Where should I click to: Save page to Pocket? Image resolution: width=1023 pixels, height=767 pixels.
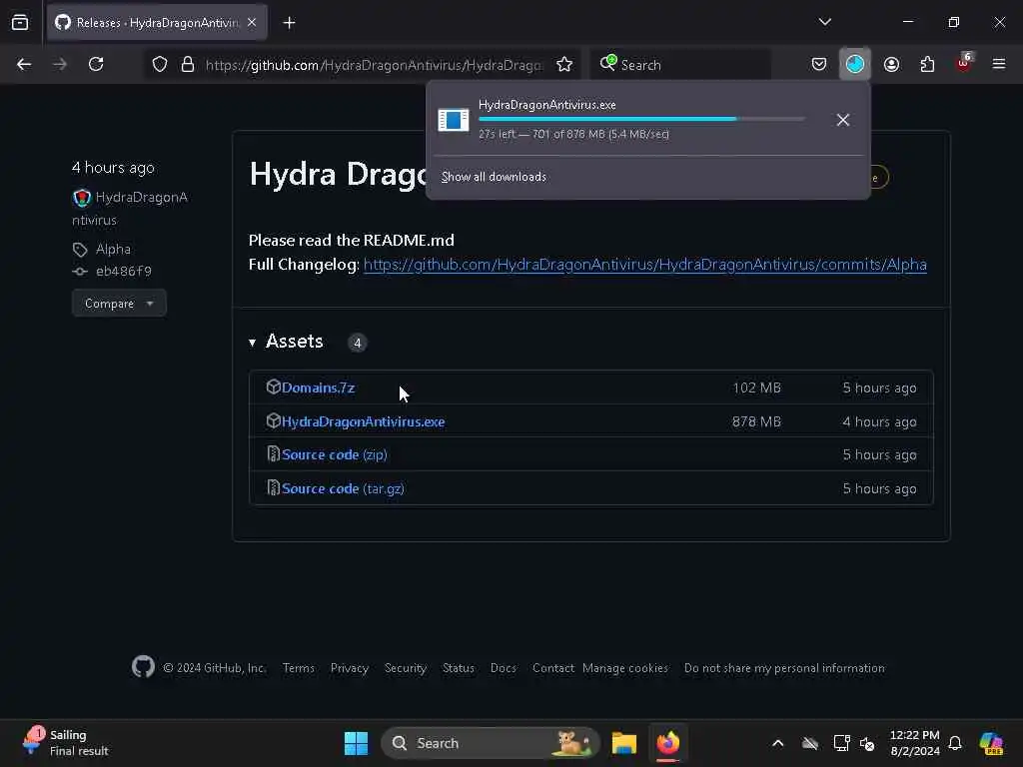tap(819, 64)
